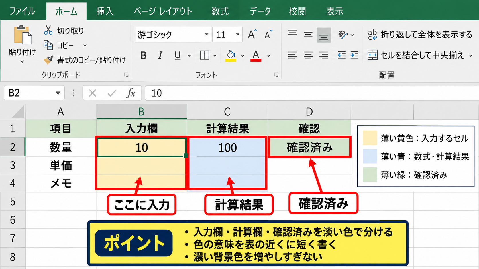Toggle Italic formatting
The height and width of the screenshot is (269, 479).
coord(160,55)
